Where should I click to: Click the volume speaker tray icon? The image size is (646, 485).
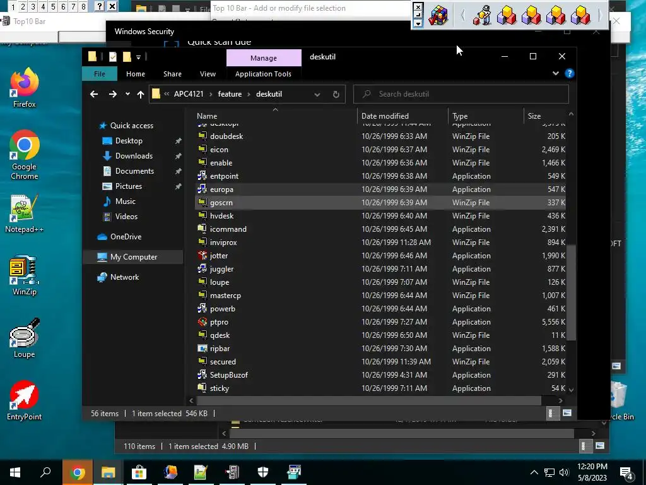pos(564,472)
